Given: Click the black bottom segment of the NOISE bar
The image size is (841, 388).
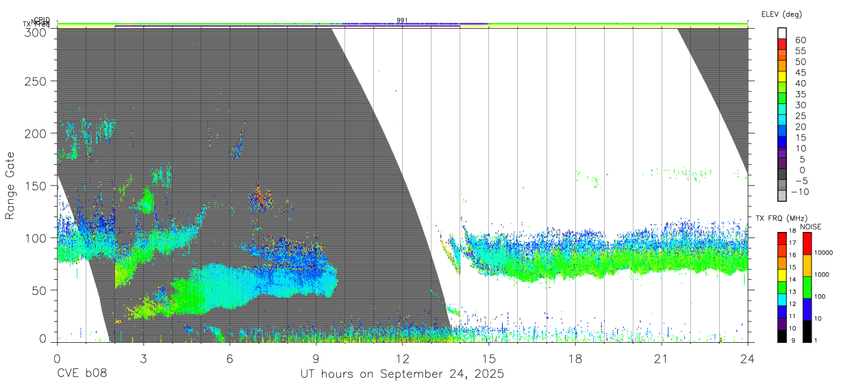Looking at the screenshot, I should point(807,331).
